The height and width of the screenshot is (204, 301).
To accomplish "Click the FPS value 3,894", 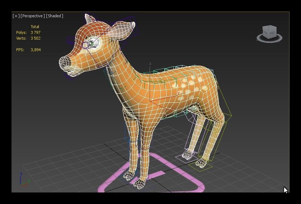I will tap(36, 50).
